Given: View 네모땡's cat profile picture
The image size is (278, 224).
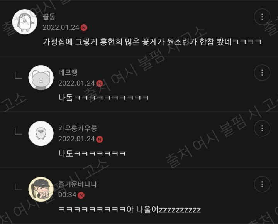Looking at the screenshot, I should [x=41, y=77].
